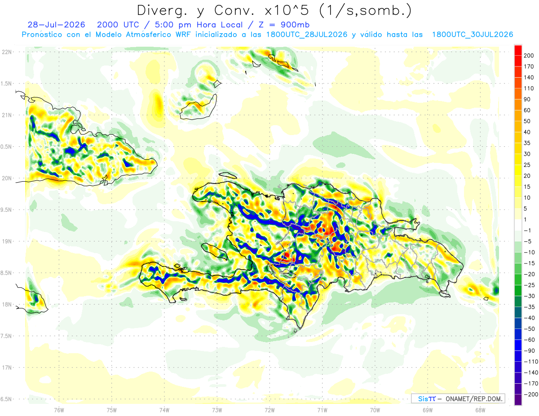Click the chart title "Diverg. y Conv. x10^5"
Screen dimensions: 539x416
point(223,10)
